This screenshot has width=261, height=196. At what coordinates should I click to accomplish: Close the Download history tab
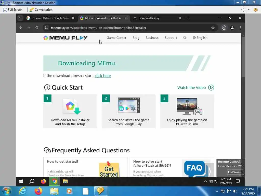[180, 18]
